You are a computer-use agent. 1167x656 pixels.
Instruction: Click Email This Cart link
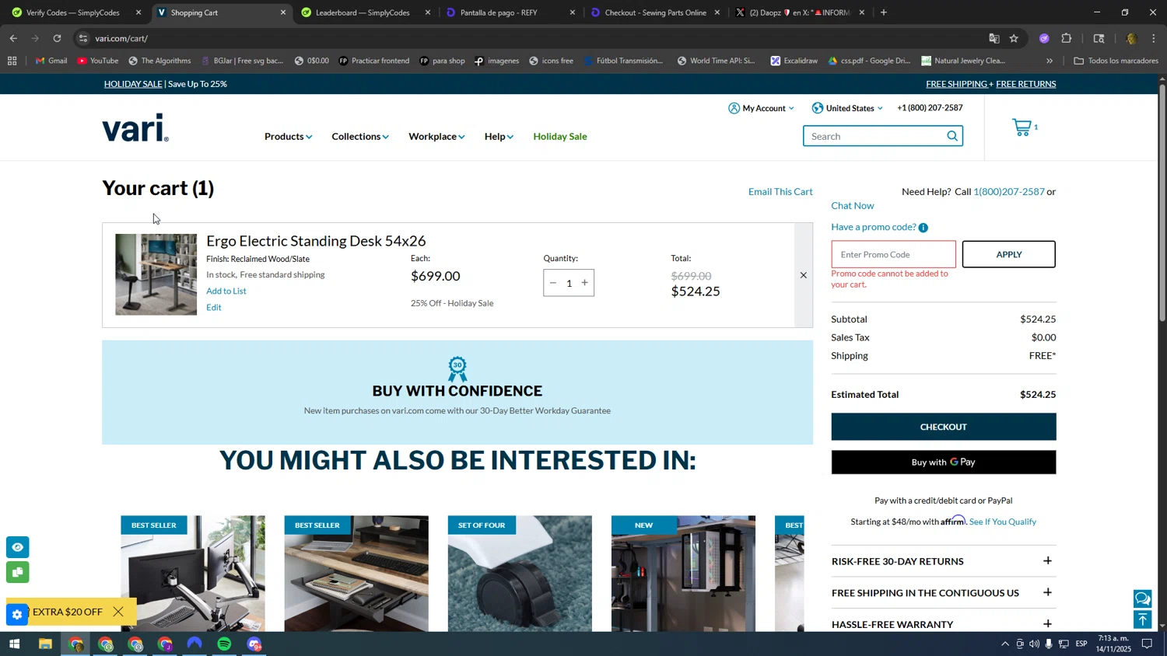[780, 192]
